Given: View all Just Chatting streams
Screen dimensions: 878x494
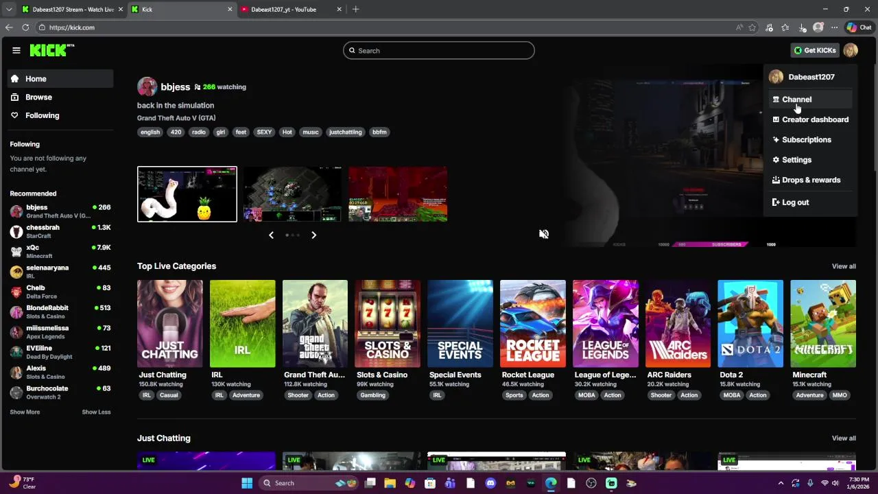Looking at the screenshot, I should click(x=844, y=438).
